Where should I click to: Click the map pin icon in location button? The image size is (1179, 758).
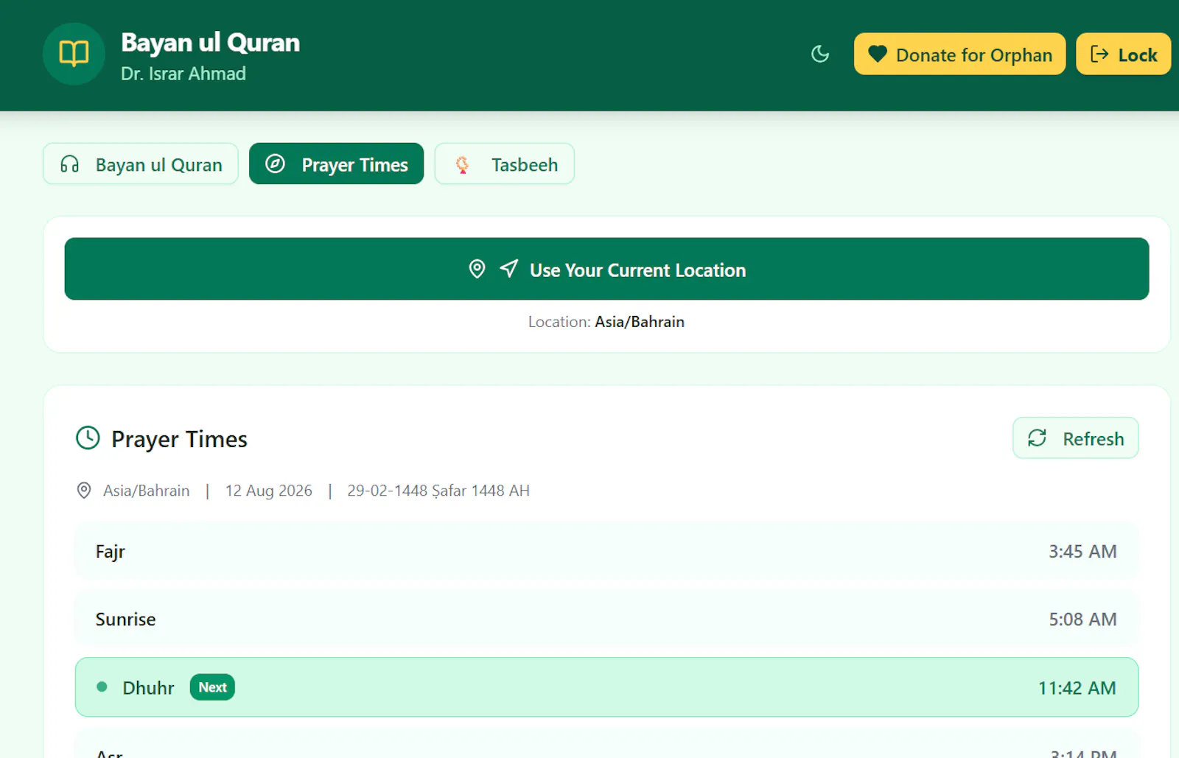coord(477,269)
